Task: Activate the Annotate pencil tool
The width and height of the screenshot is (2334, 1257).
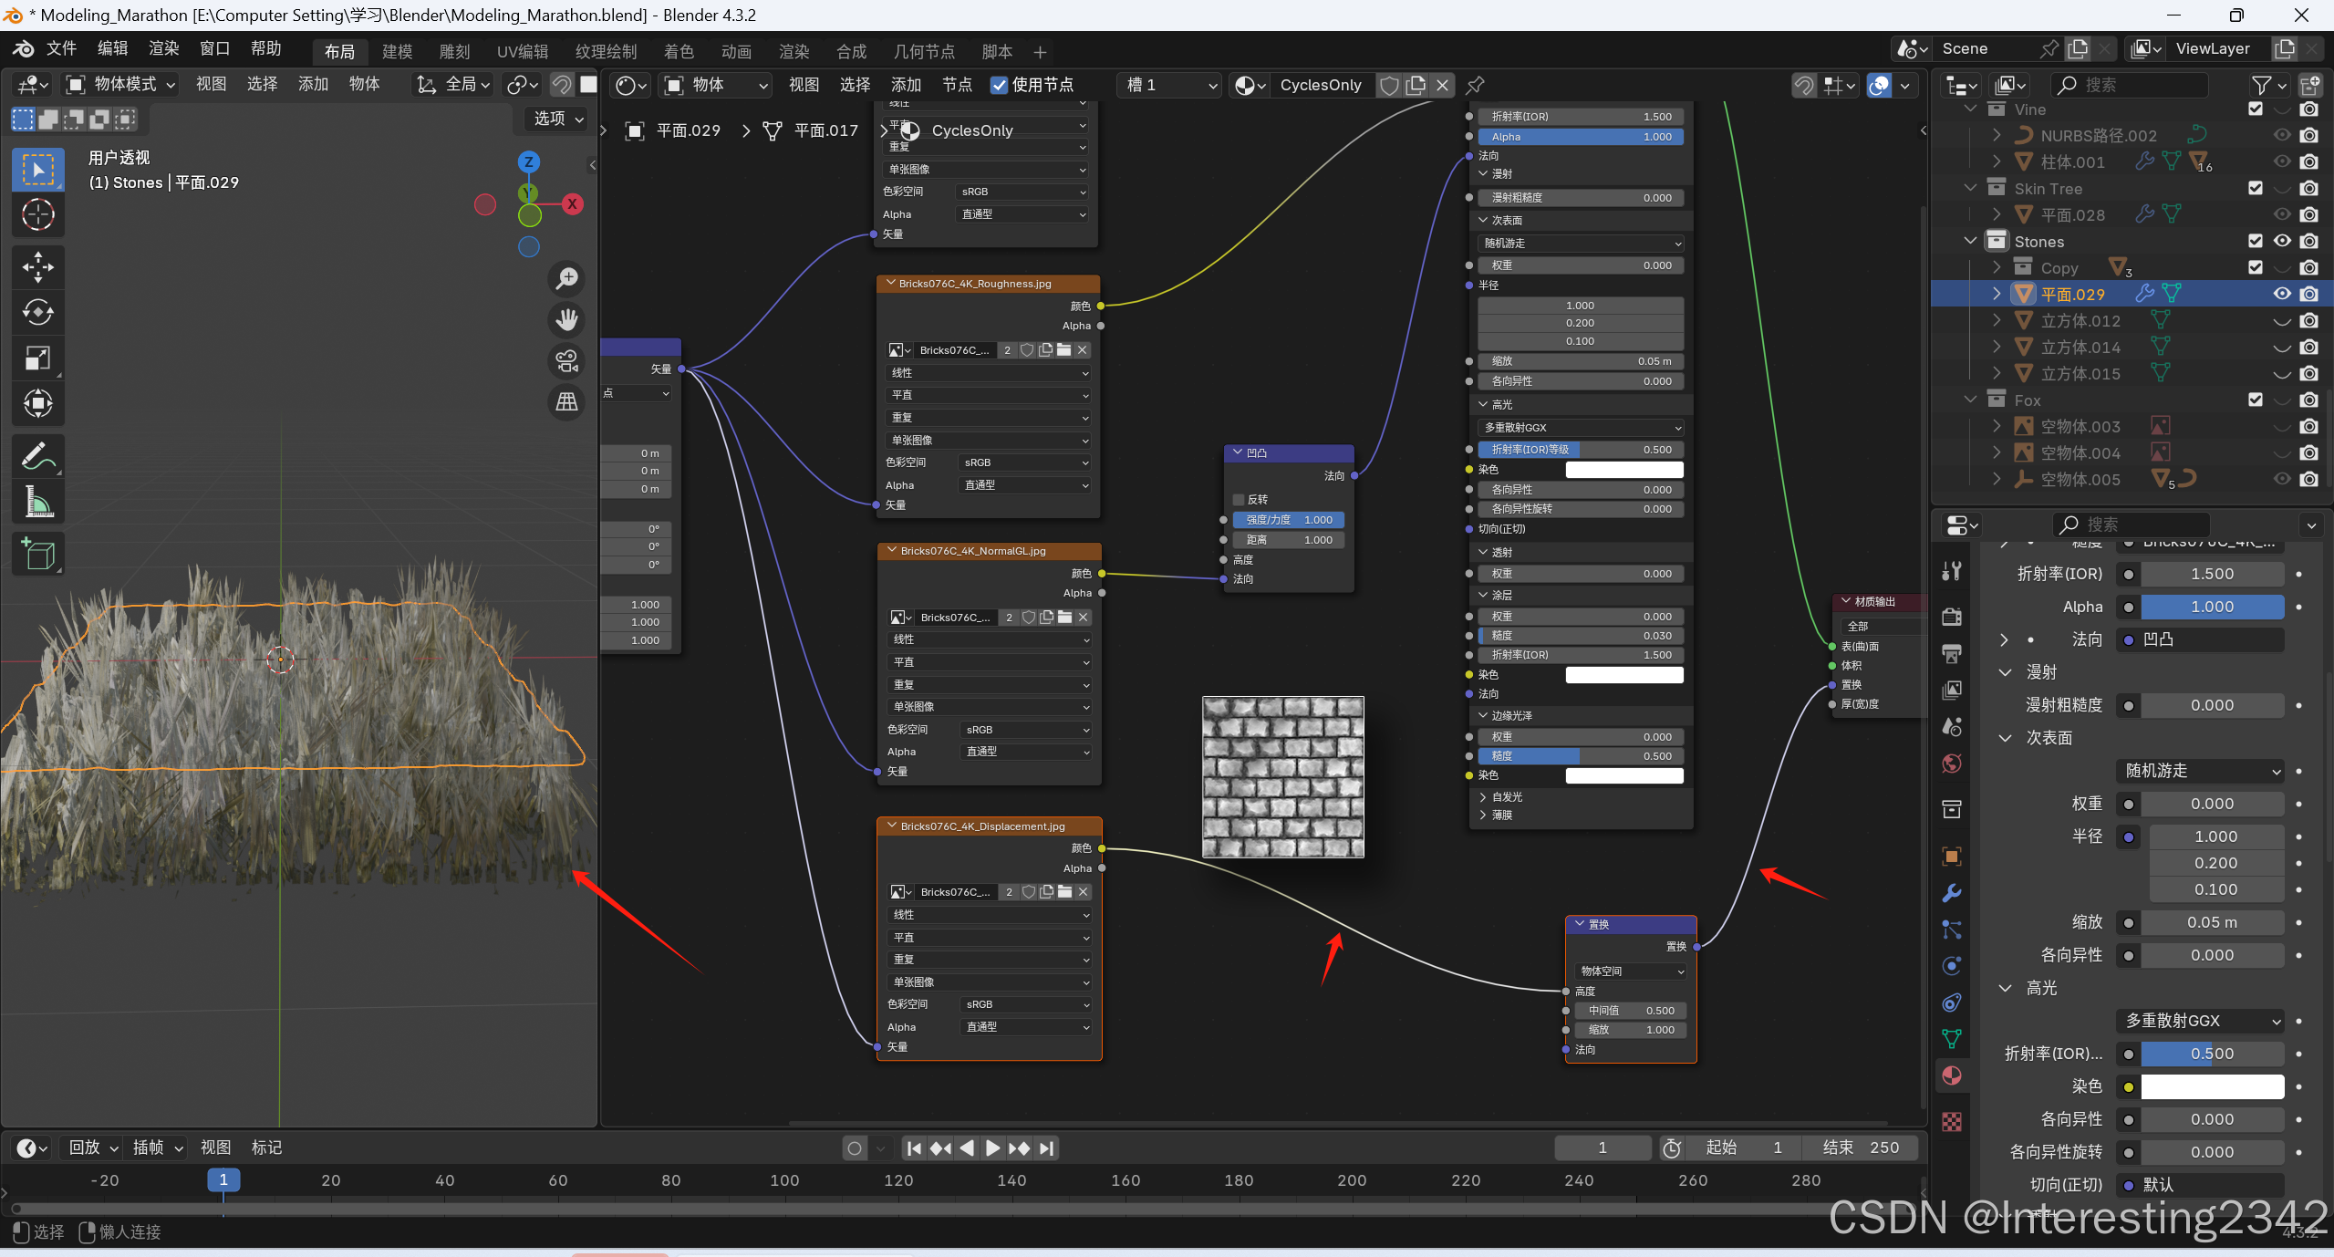Action: tap(37, 455)
